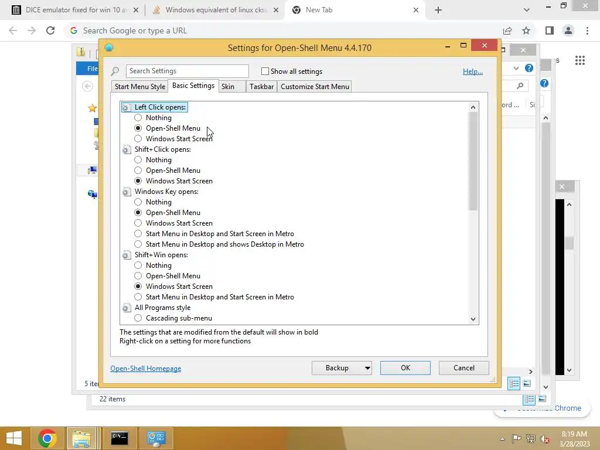Select Nothing under Left Click opens
This screenshot has height=450, width=600.
coord(138,118)
